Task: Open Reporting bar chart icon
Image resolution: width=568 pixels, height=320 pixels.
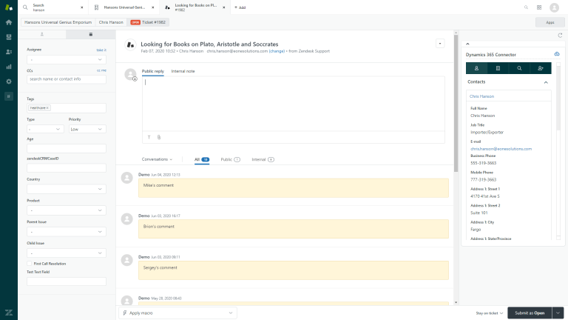Action: (x=9, y=67)
